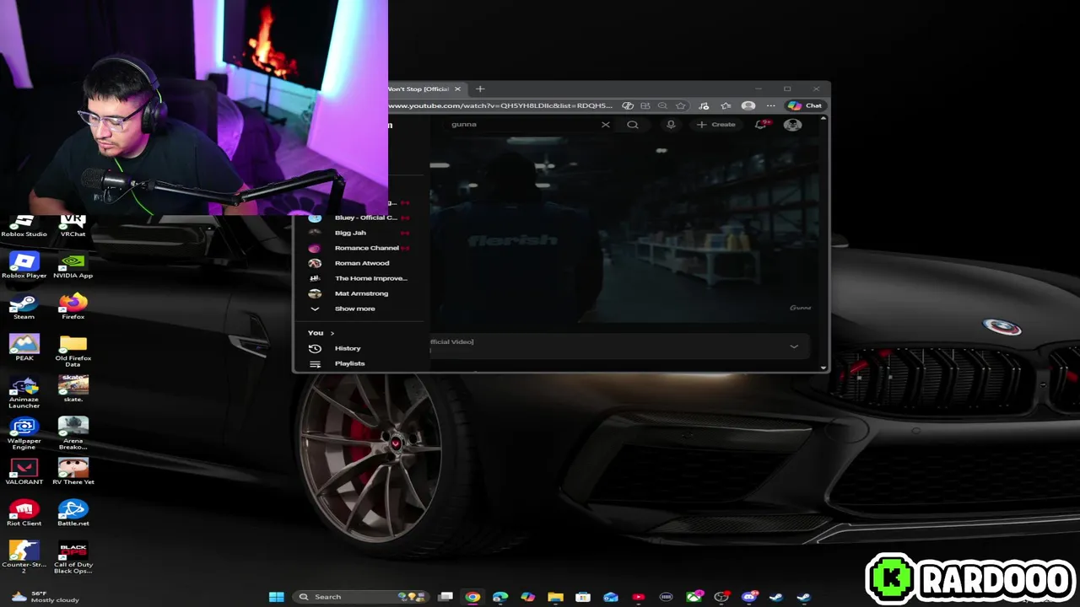Open Microsoft Store from the taskbar
The image size is (1080, 607).
583,597
